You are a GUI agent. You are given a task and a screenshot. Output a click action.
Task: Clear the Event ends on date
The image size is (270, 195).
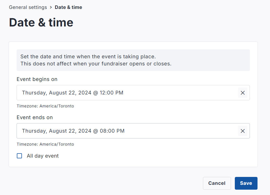pos(242,131)
